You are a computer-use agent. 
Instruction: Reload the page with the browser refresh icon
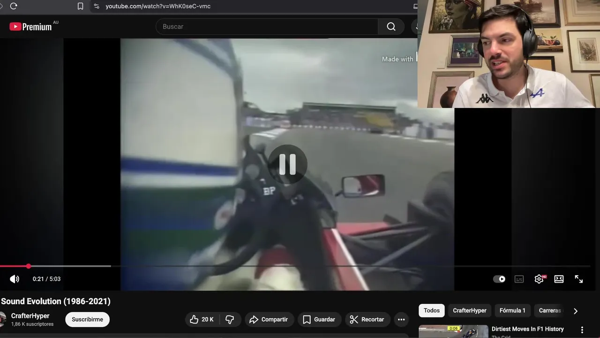(14, 6)
